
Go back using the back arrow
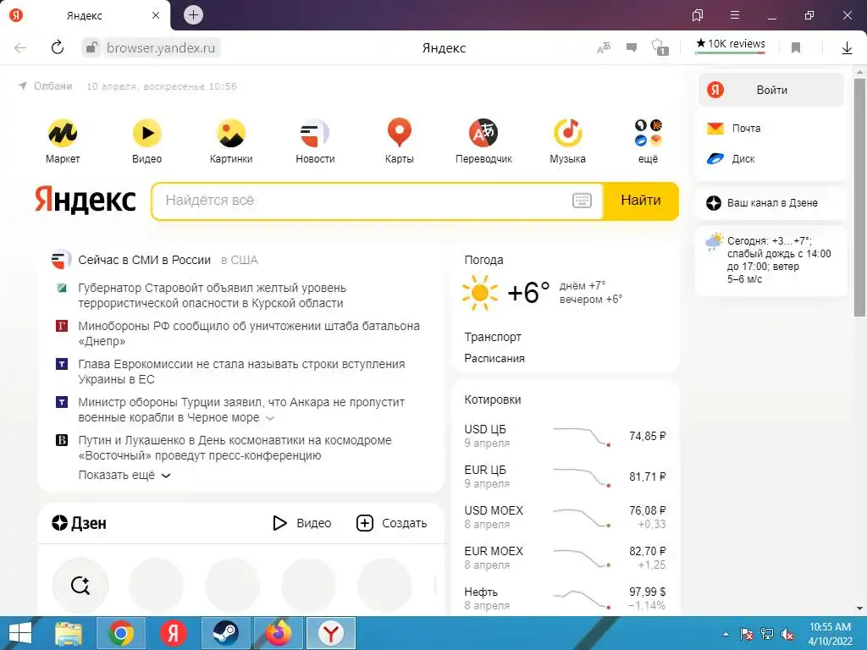[20, 47]
